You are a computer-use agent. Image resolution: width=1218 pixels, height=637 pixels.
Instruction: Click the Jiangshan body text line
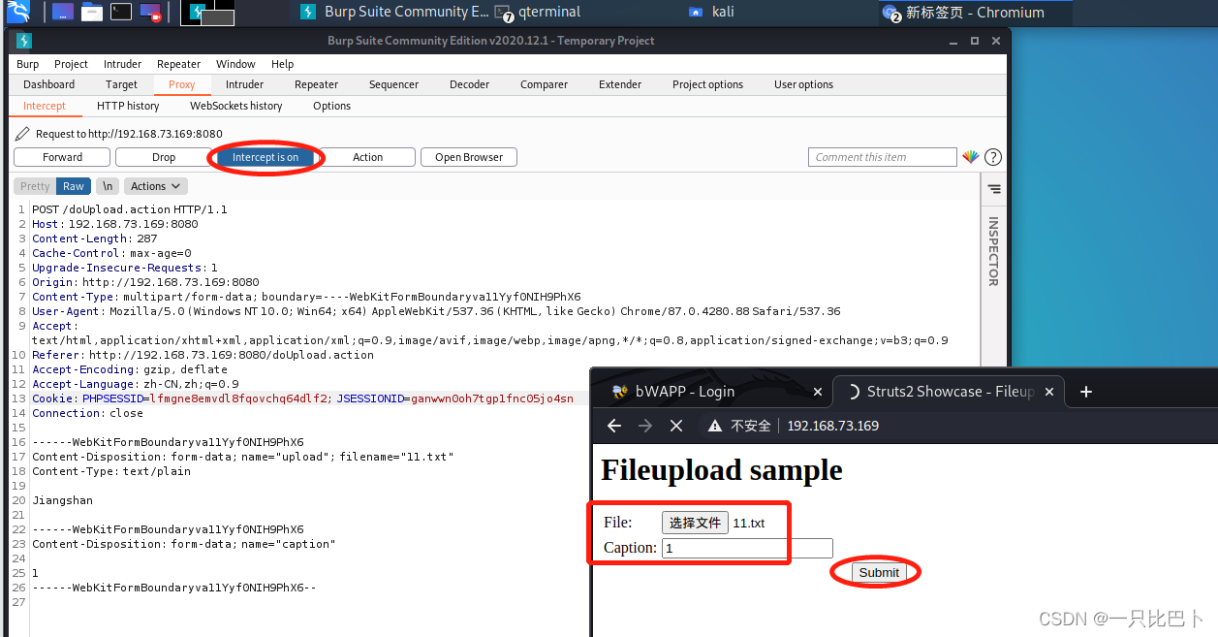[63, 500]
